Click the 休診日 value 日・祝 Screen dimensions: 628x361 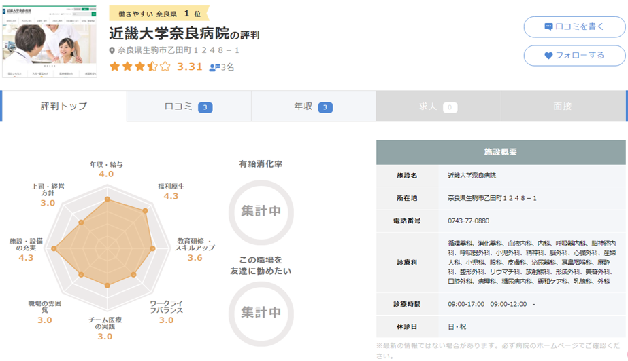457,327
